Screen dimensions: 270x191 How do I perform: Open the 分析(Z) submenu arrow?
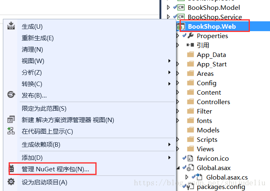169,72
